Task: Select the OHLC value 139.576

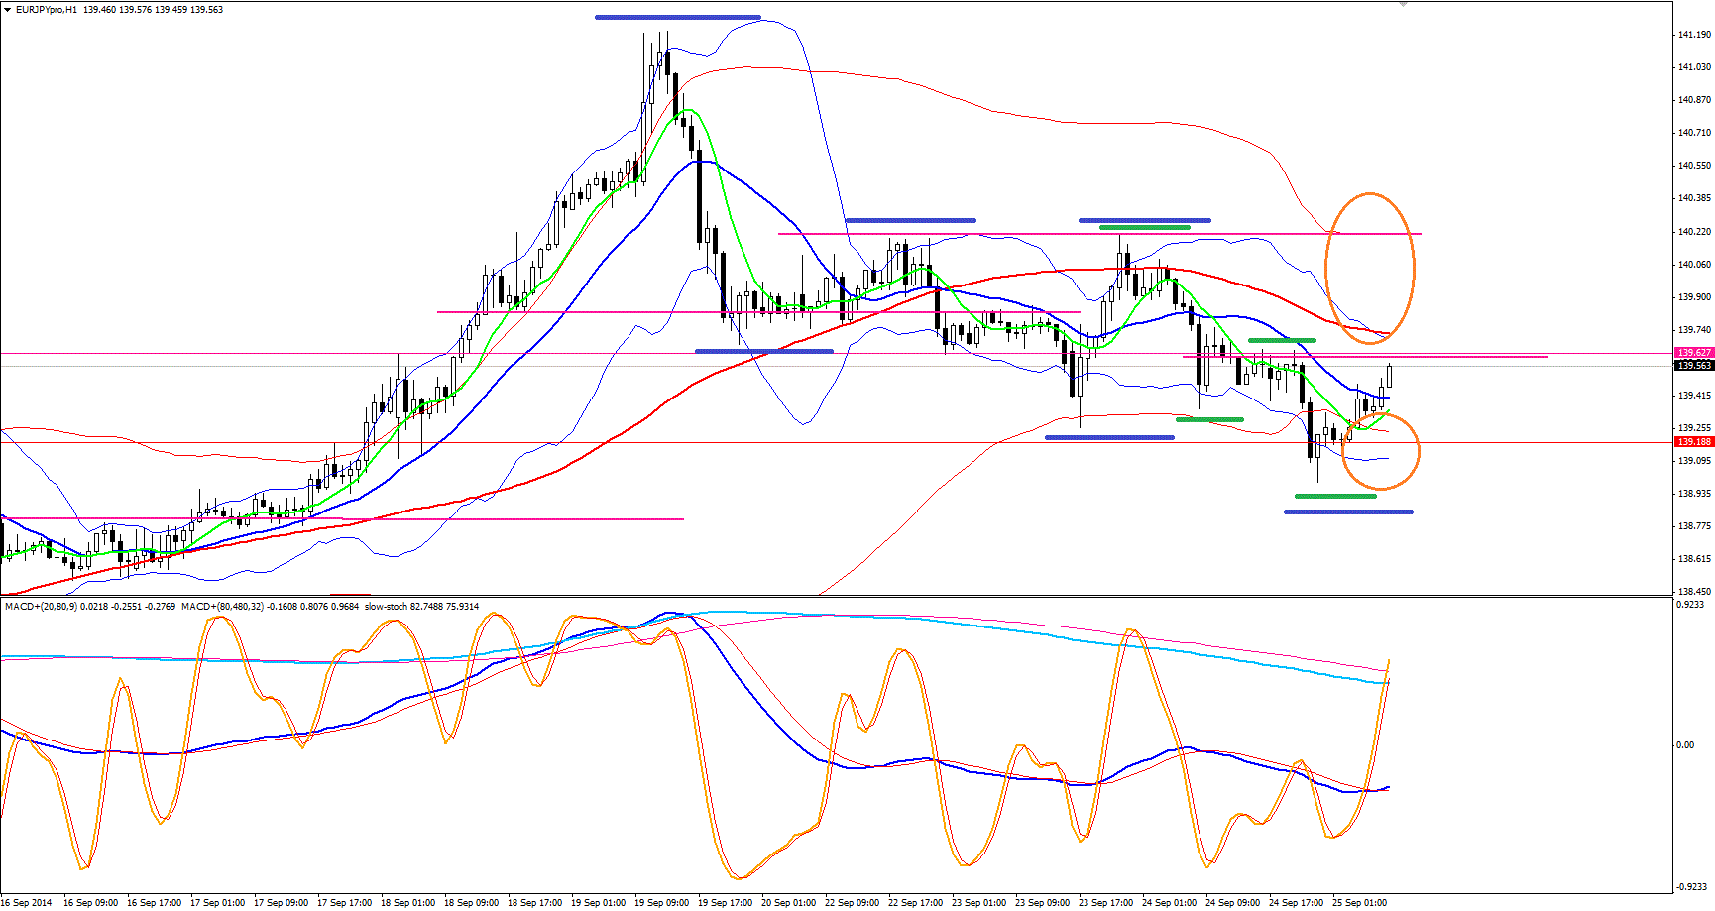Action: [135, 10]
